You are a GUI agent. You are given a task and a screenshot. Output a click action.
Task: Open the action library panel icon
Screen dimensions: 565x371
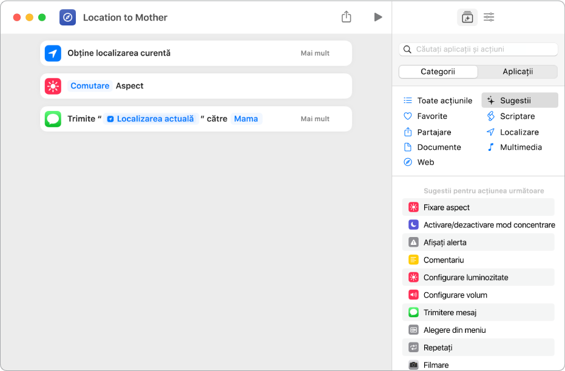467,18
